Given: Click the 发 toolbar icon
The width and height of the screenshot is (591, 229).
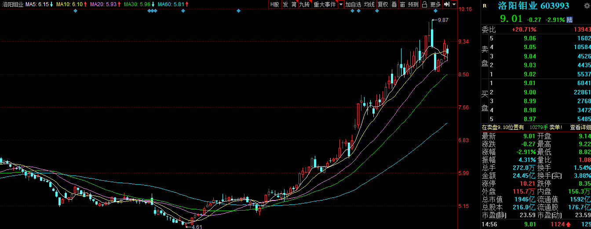Looking at the screenshot, I should click(x=285, y=4).
